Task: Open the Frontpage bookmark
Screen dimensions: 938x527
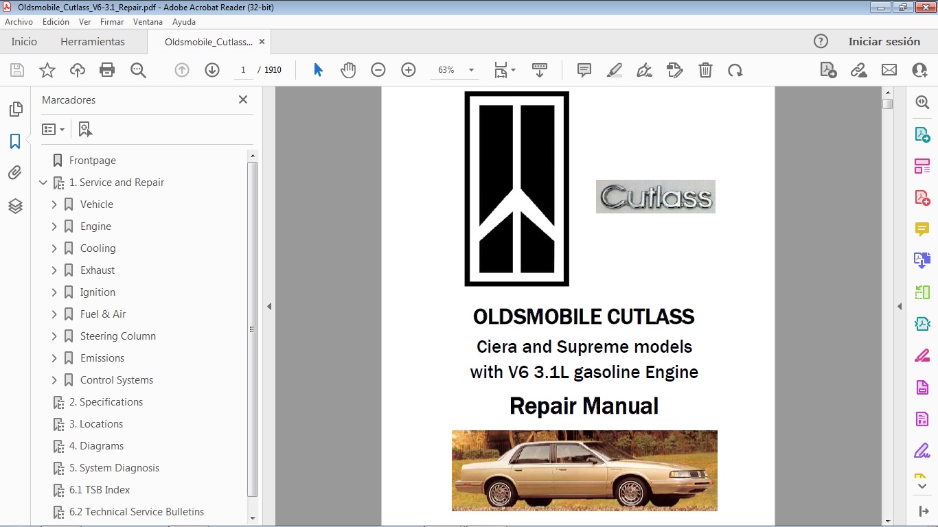Action: (93, 161)
